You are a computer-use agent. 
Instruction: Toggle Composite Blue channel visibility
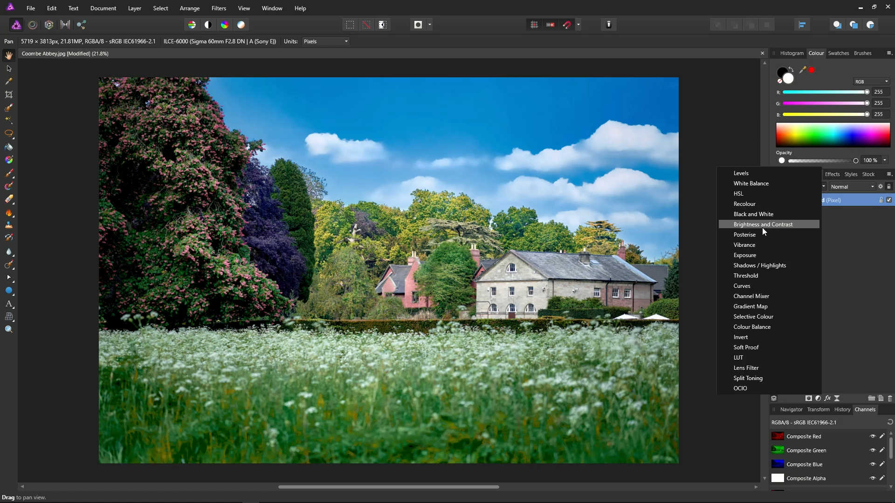coord(873,464)
